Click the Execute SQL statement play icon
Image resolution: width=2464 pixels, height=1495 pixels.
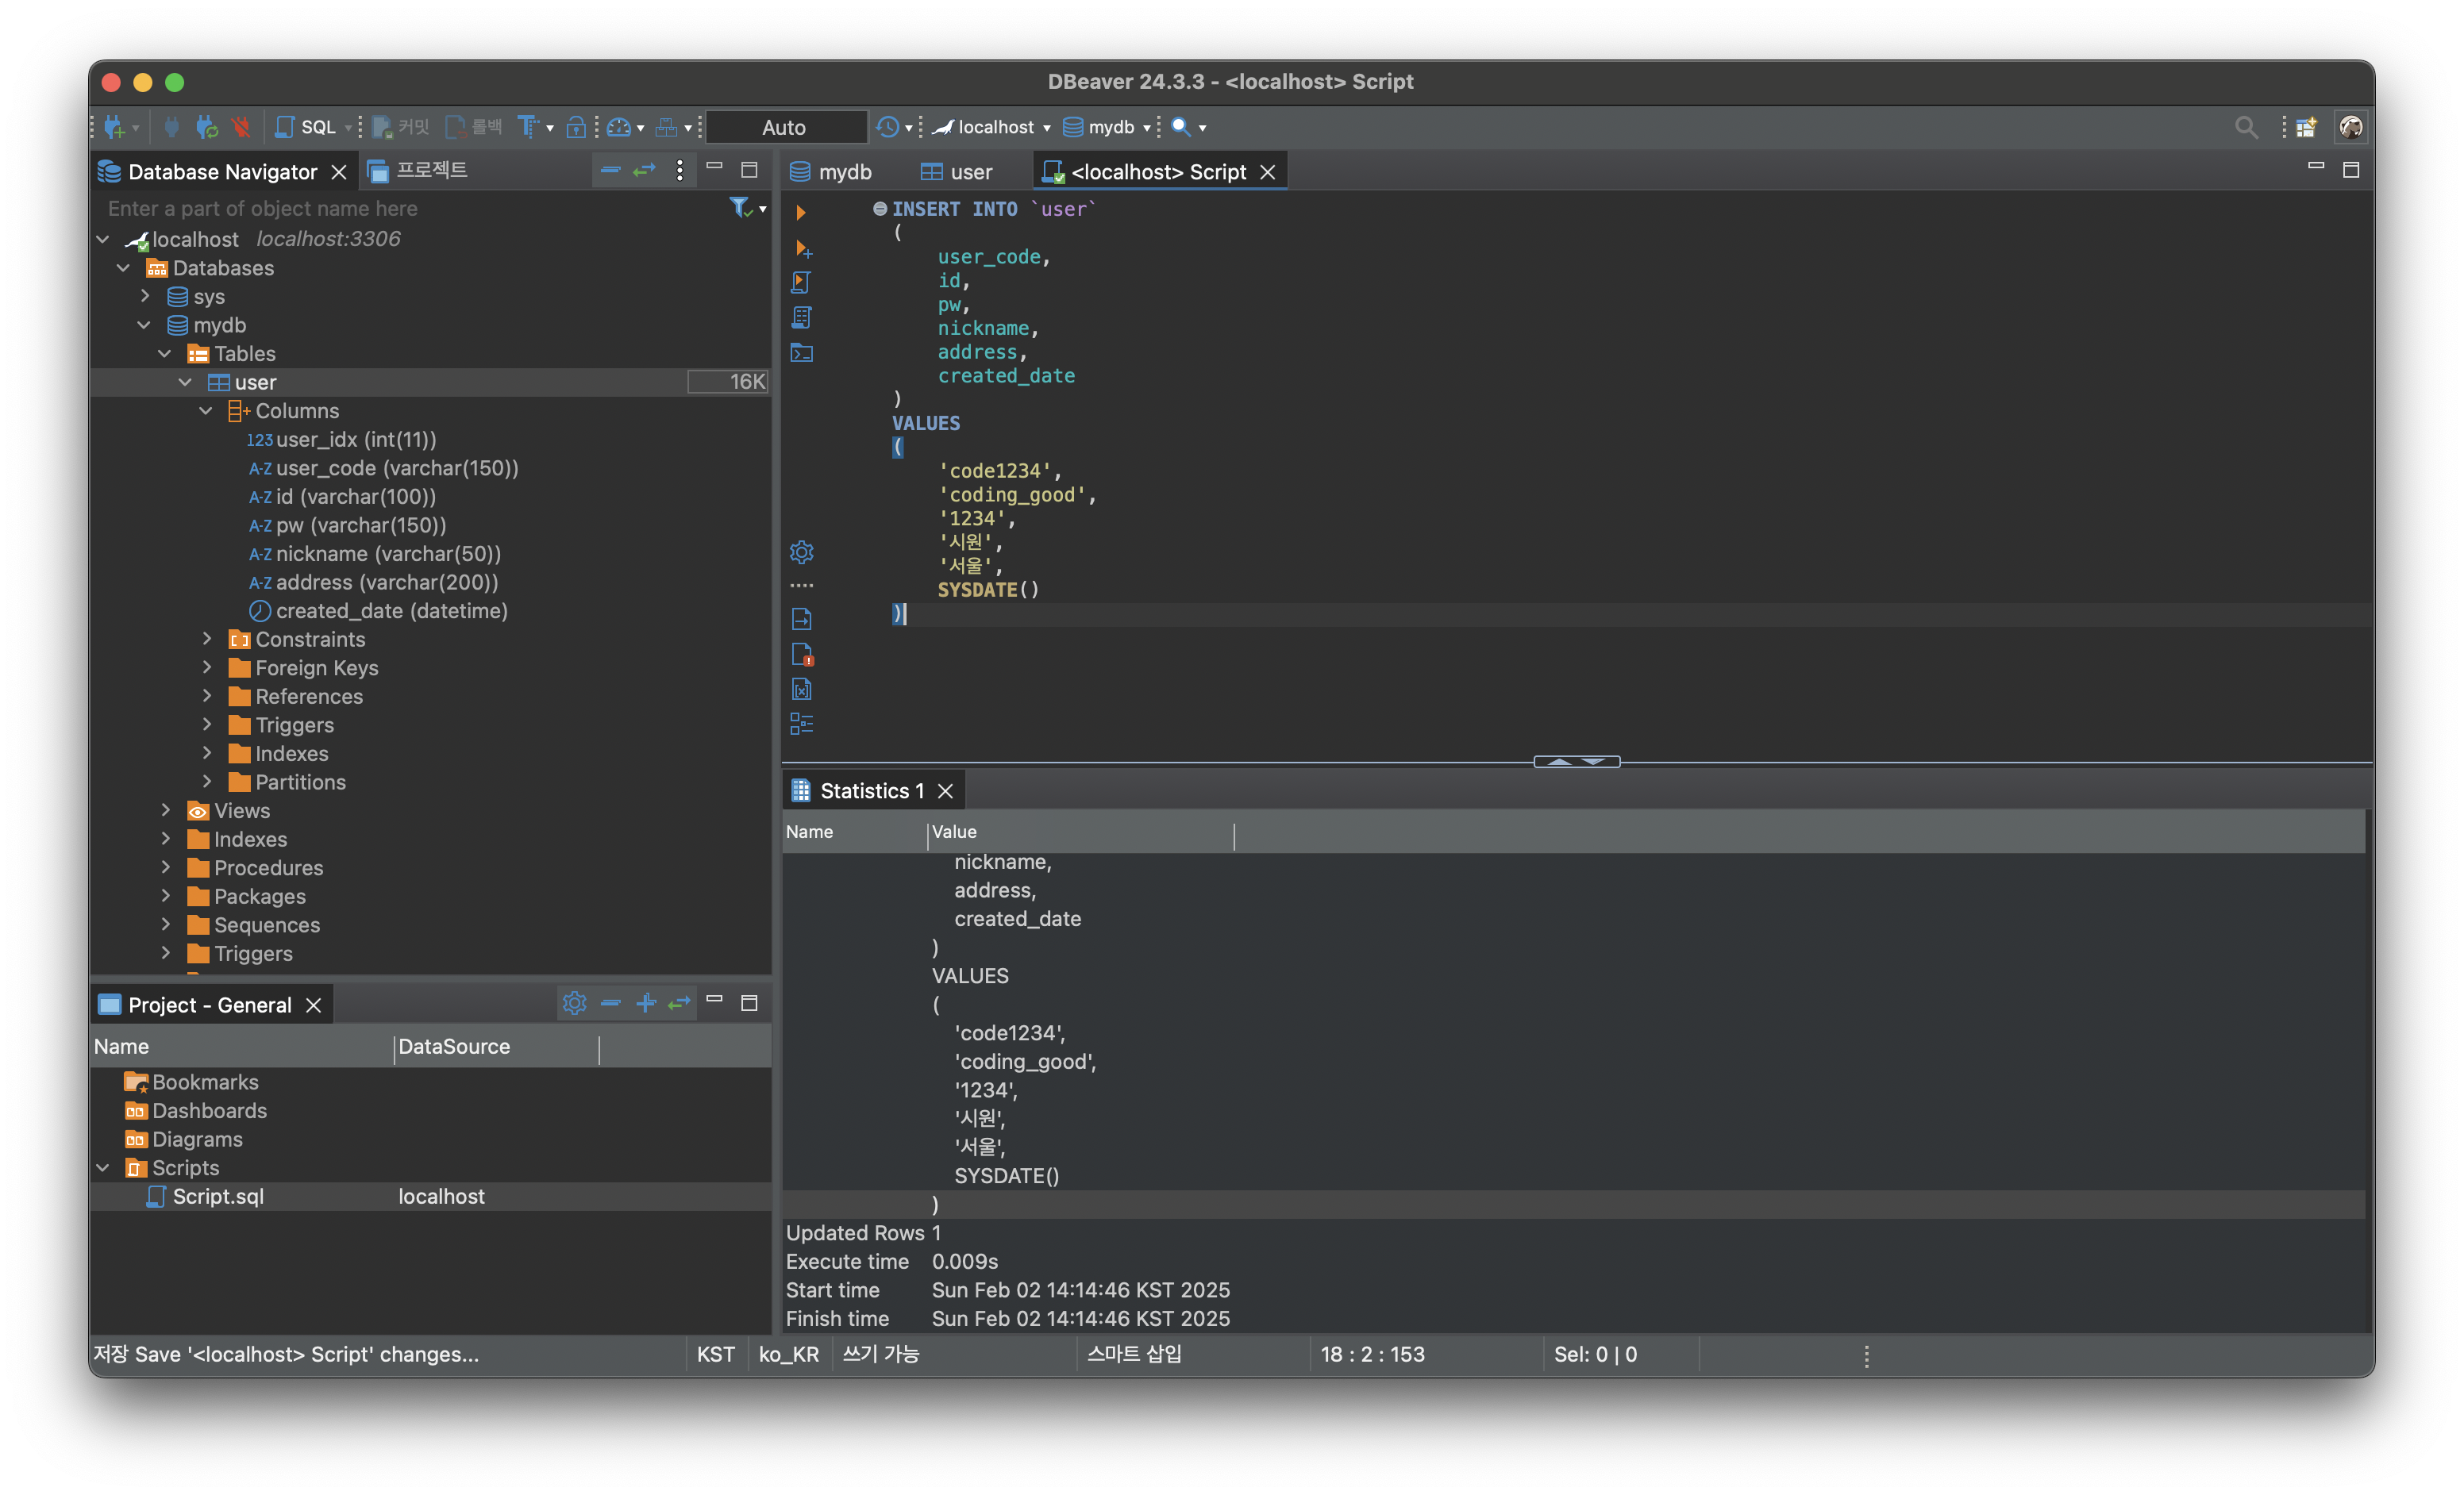click(801, 212)
